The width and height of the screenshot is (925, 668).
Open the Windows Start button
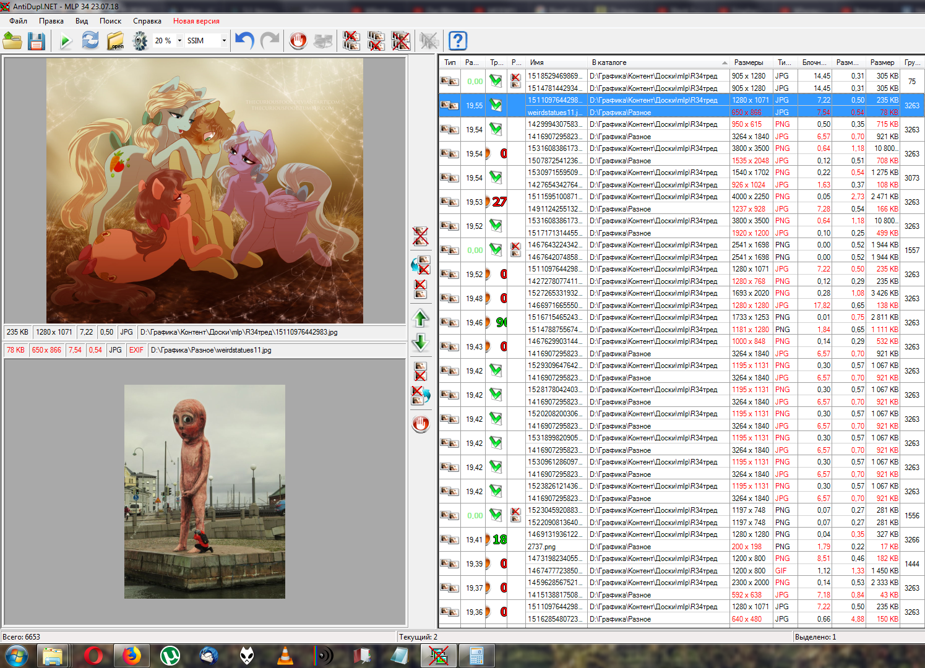pos(16,656)
